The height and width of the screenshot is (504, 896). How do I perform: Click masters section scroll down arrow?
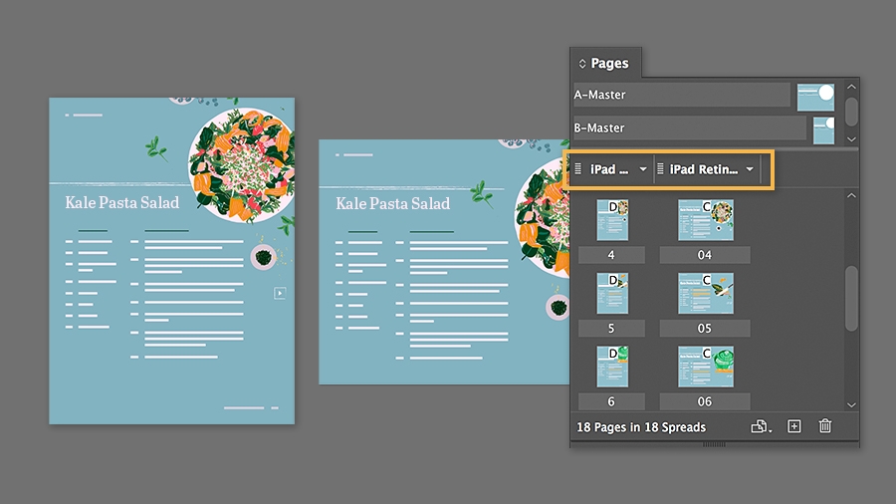click(x=851, y=138)
